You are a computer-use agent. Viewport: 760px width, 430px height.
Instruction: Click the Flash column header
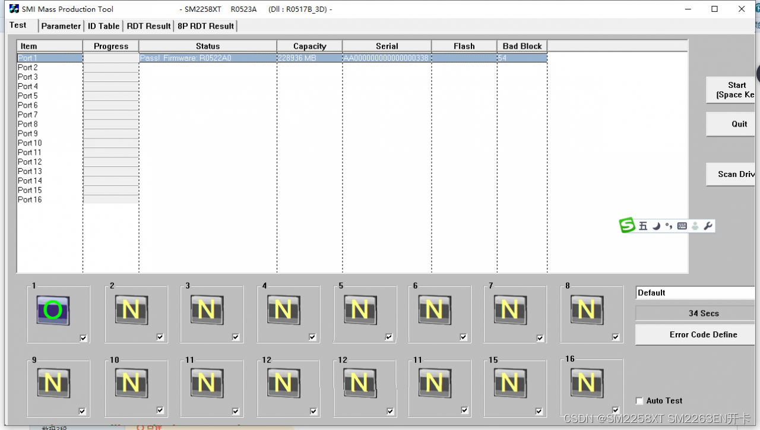tap(464, 46)
